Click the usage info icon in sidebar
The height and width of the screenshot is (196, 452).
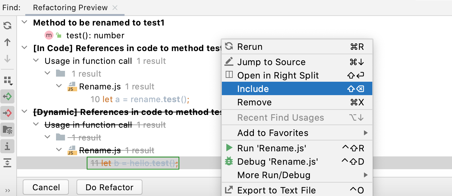click(x=7, y=146)
